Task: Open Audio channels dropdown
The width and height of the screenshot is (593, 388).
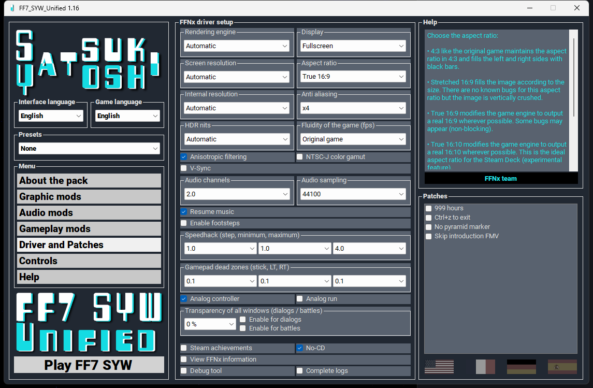Action: pyautogui.click(x=237, y=194)
